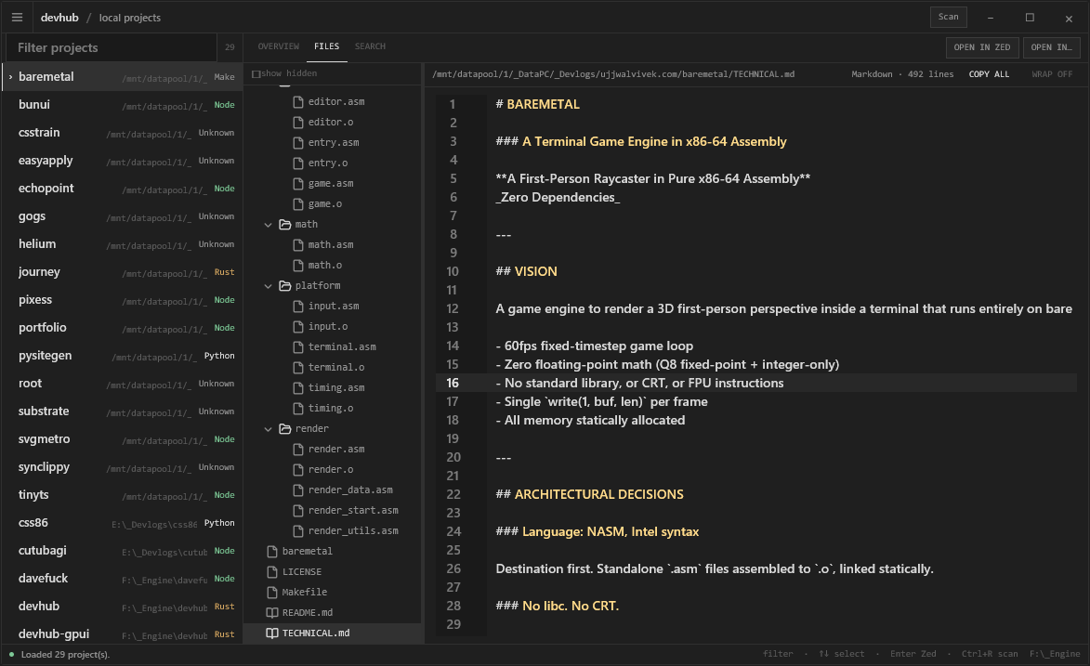
Task: Collapse the render folder chevron
Action: coord(269,429)
